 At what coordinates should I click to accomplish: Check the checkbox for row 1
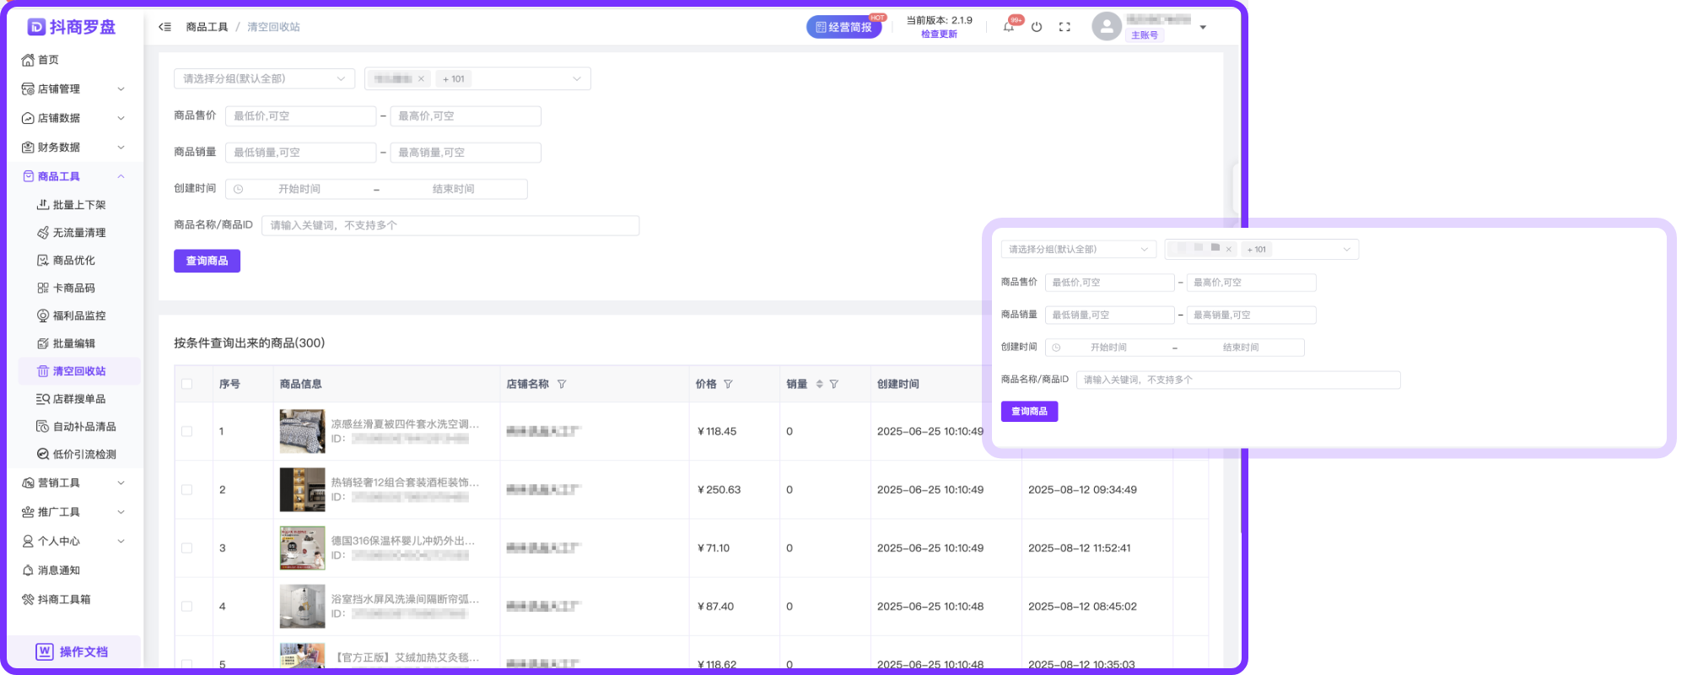tap(186, 431)
